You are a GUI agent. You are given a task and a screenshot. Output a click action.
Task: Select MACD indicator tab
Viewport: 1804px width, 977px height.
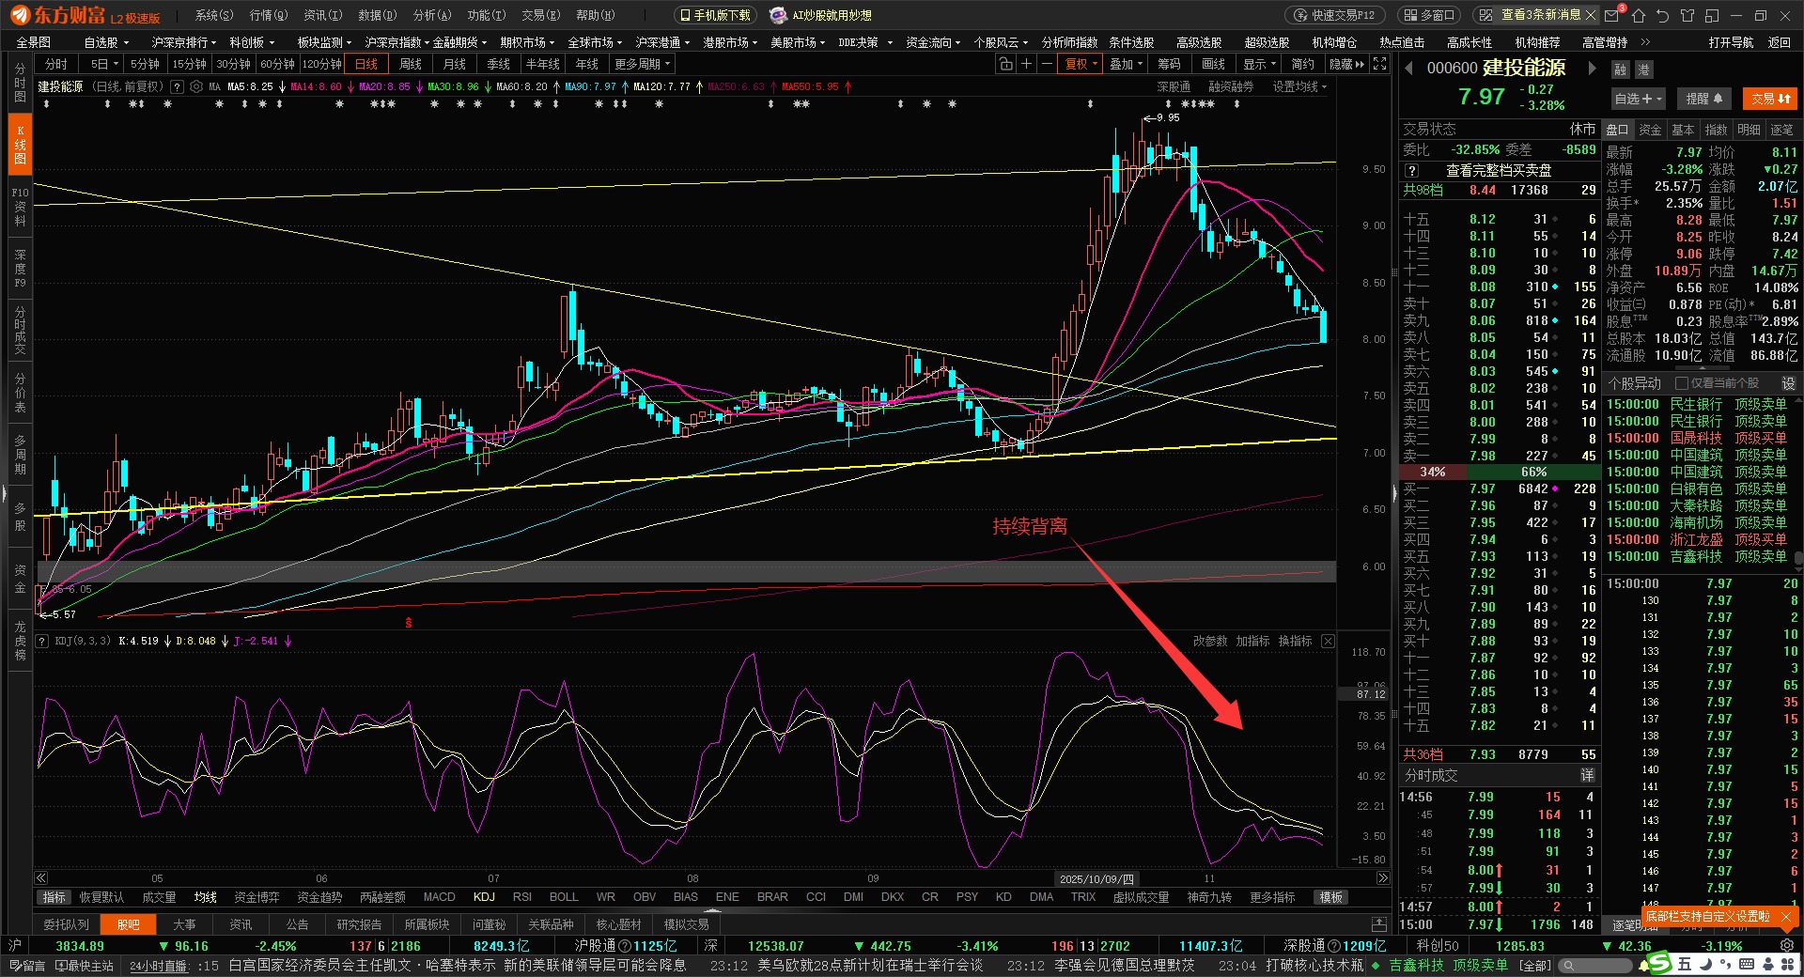439,897
